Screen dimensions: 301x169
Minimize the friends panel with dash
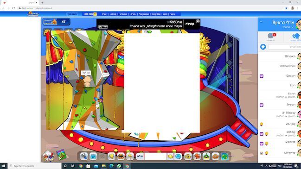pos(261,22)
